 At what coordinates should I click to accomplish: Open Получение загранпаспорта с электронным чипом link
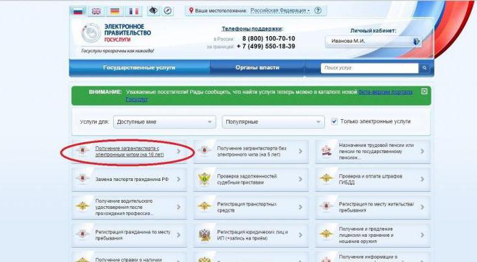129,151
